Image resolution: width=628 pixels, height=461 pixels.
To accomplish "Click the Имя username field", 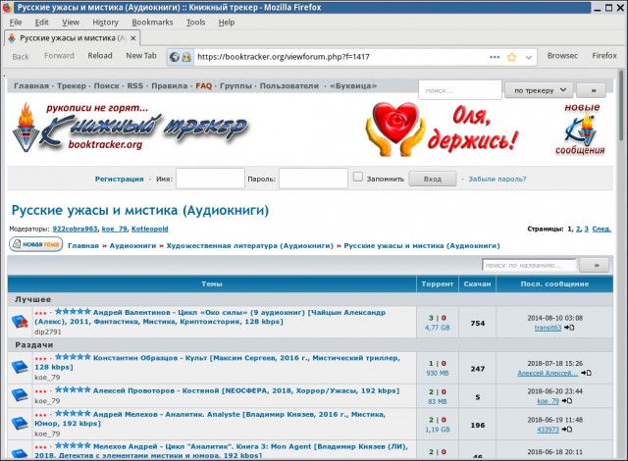I will tap(210, 179).
